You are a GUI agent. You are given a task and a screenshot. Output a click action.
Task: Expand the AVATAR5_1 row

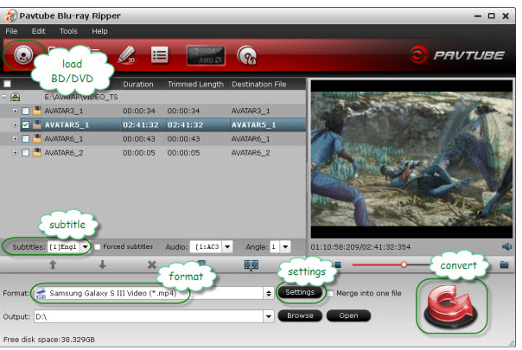point(15,125)
